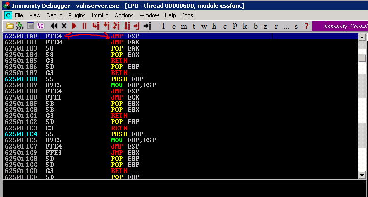
Task: Open Patches window with 'p' button
Action: [235, 26]
